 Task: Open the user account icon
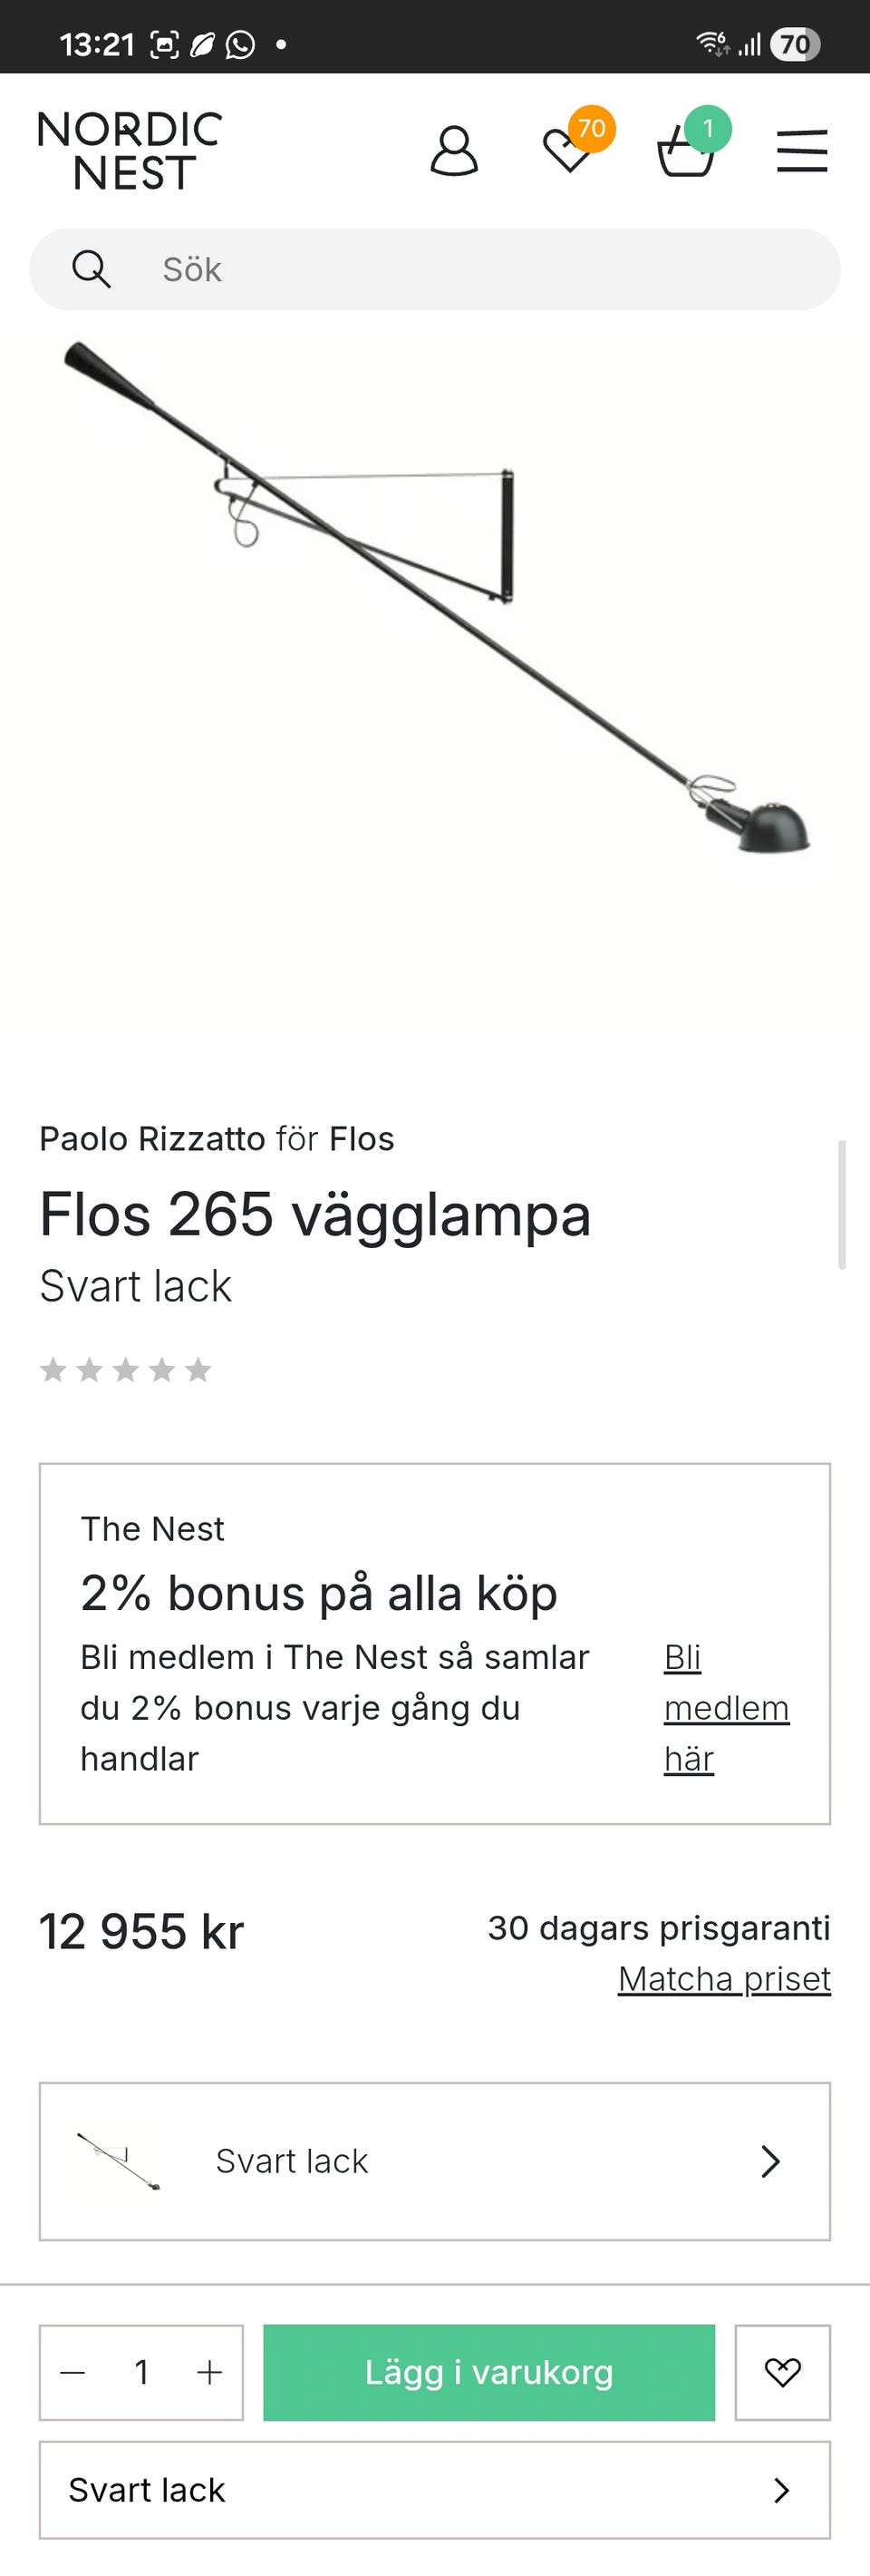point(453,151)
